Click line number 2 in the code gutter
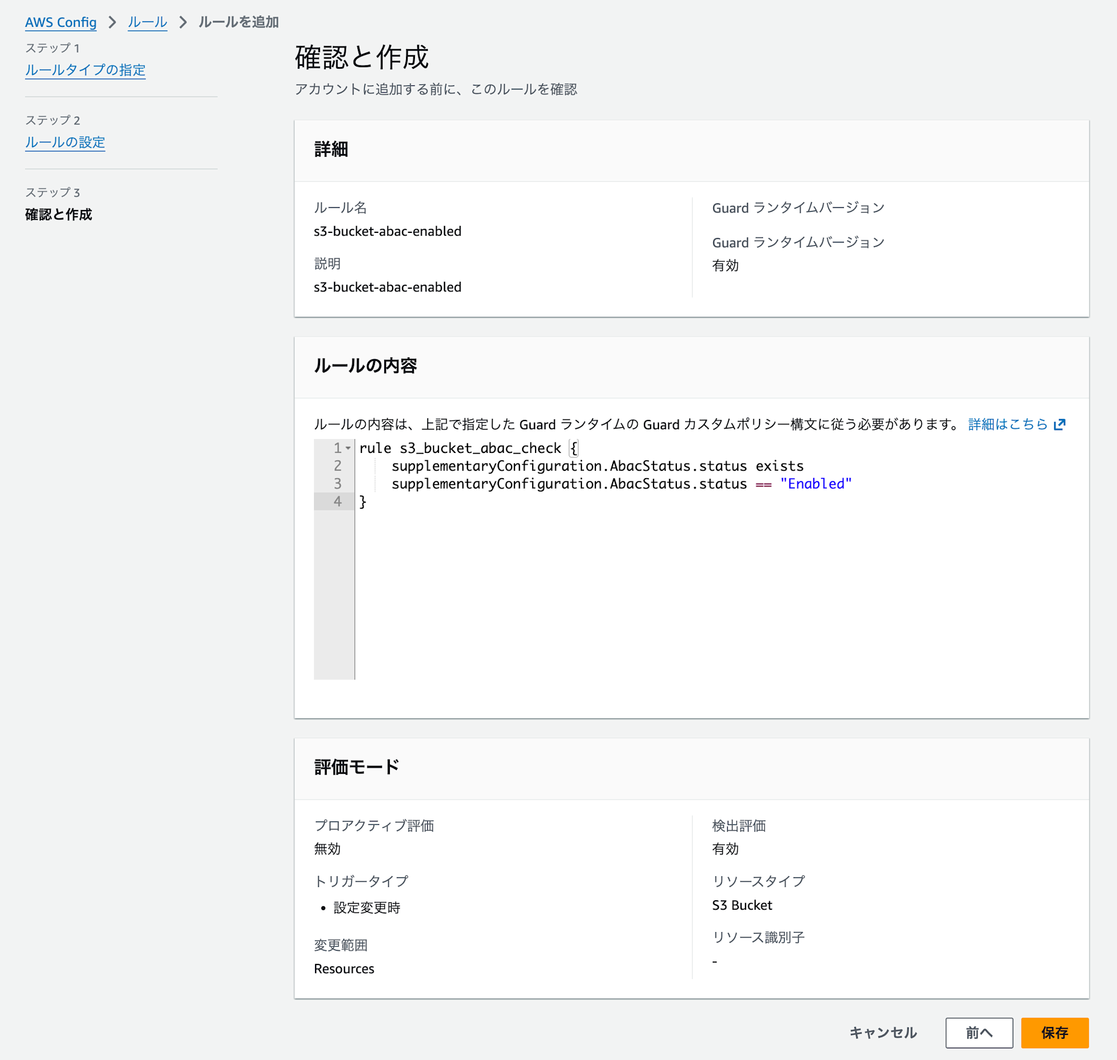Image resolution: width=1117 pixels, height=1060 pixels. click(x=337, y=466)
